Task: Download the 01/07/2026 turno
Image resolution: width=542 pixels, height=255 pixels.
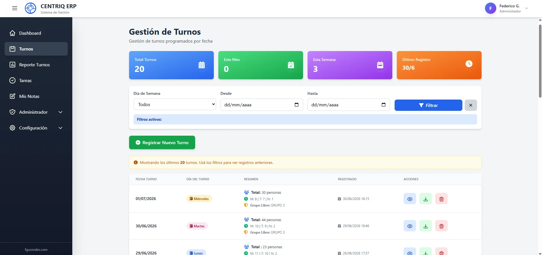Action: point(425,199)
